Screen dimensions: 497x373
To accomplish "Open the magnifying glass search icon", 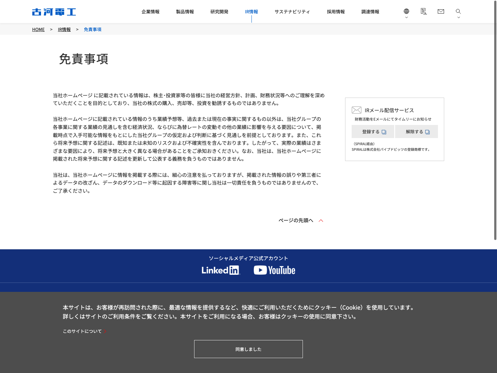I will (458, 11).
